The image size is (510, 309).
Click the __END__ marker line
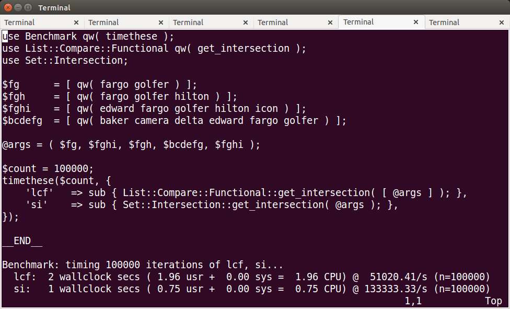point(22,241)
